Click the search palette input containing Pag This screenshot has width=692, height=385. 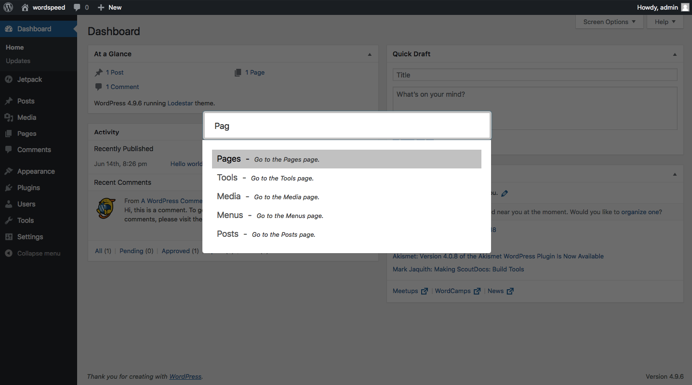pyautogui.click(x=346, y=126)
